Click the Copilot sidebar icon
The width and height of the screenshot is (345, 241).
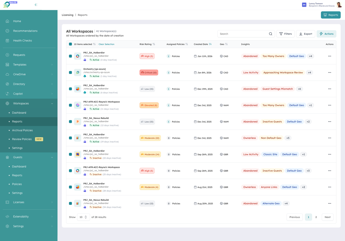[x=7, y=93]
